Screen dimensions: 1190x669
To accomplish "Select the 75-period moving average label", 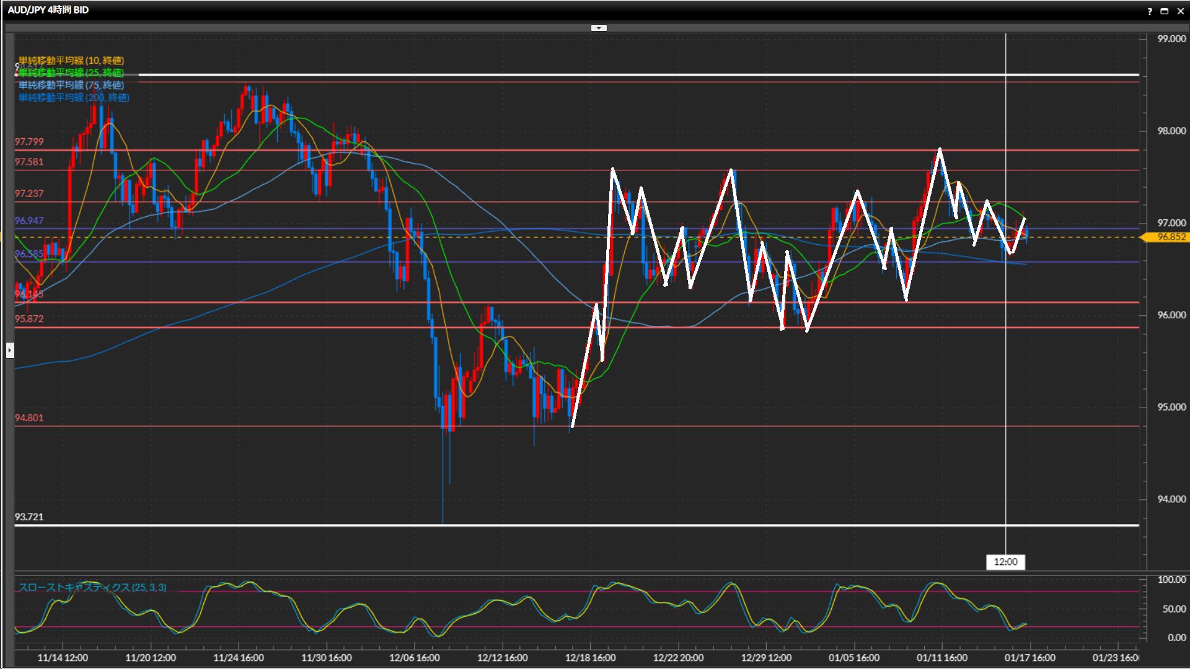I will pyautogui.click(x=71, y=85).
